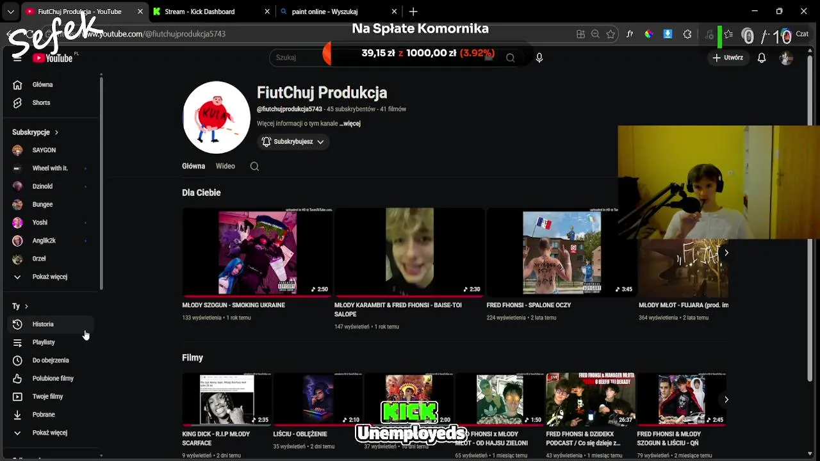
Task: Click the sidebar vertical scrollbar
Action: click(x=101, y=182)
